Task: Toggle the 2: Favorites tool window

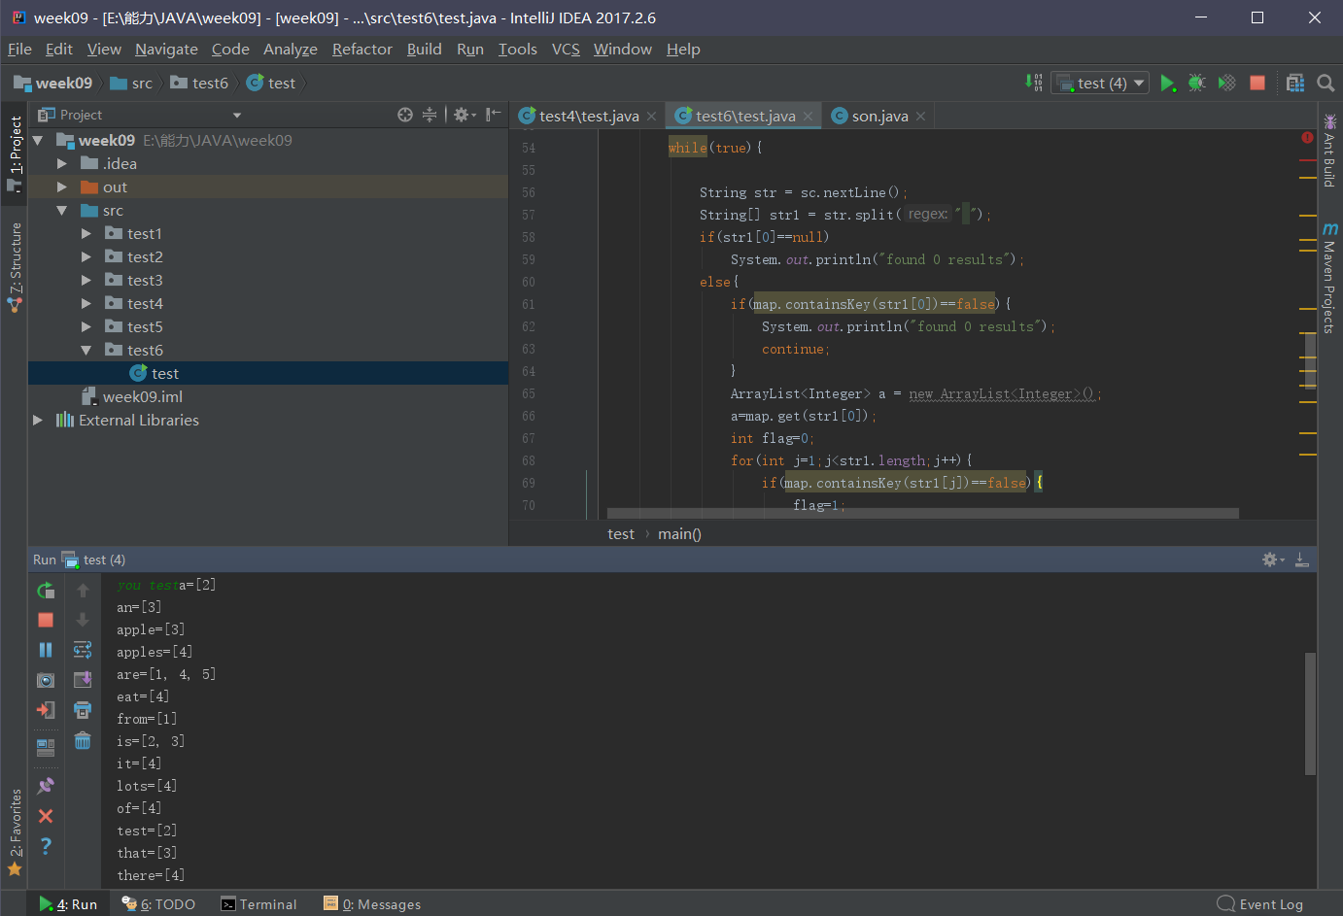Action: [x=15, y=832]
